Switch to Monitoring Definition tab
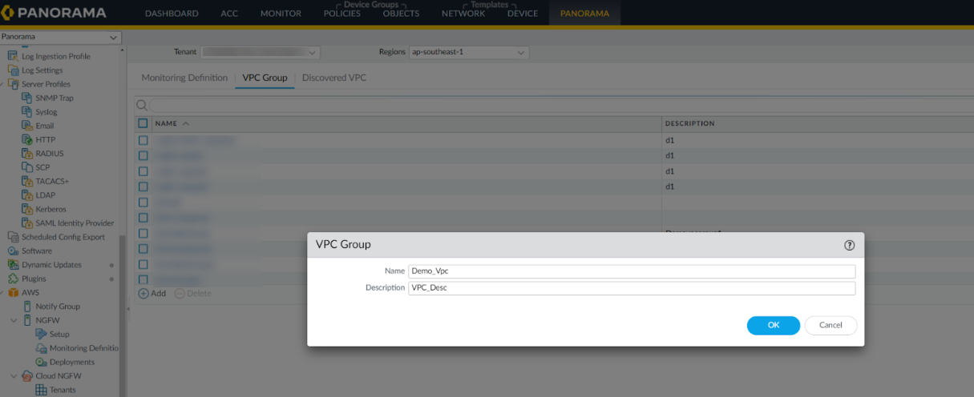 pos(184,78)
